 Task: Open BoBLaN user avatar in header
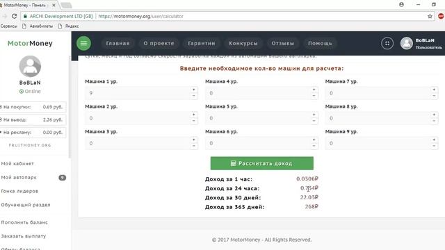(x=406, y=43)
